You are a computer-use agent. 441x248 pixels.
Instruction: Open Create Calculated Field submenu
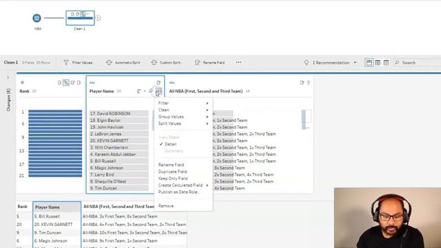click(x=183, y=185)
